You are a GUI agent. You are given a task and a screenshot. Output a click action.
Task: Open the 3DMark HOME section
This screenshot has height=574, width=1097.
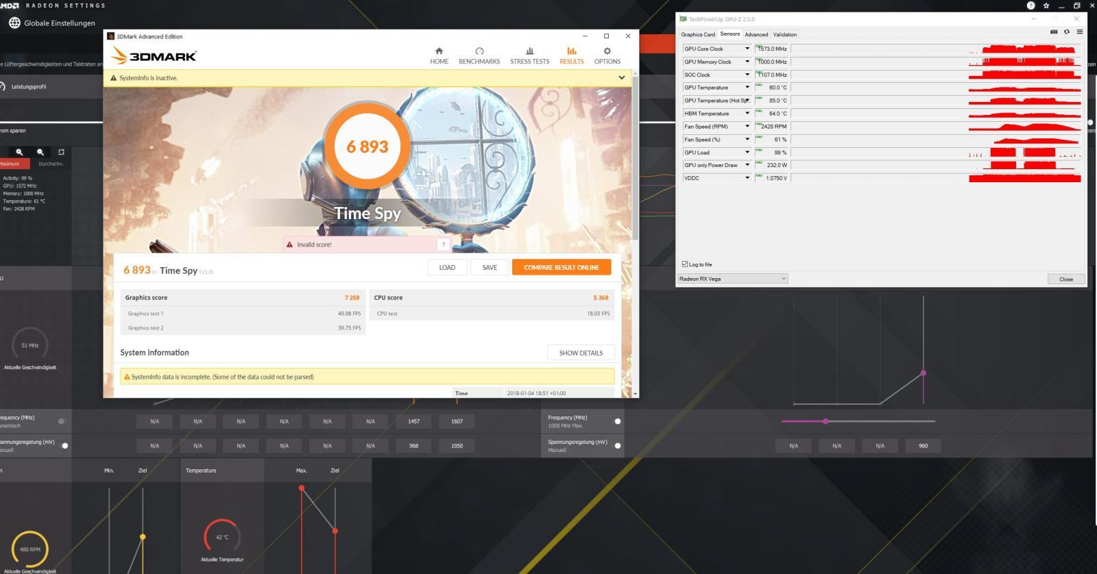(439, 55)
